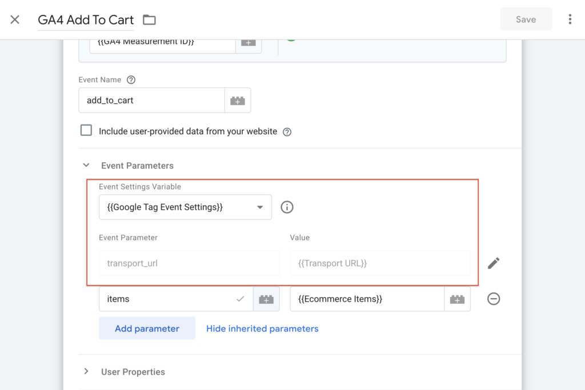Click the Save button
The image size is (585, 390).
(x=526, y=19)
